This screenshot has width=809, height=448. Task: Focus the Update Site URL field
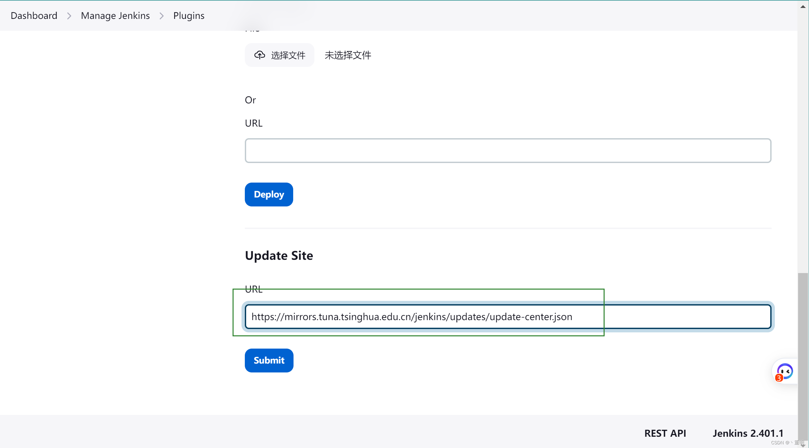tap(508, 317)
